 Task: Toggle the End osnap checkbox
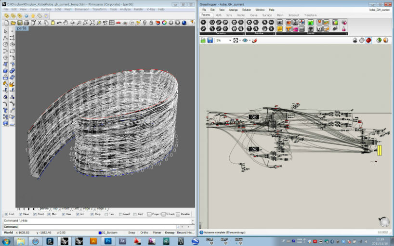(x=6, y=214)
